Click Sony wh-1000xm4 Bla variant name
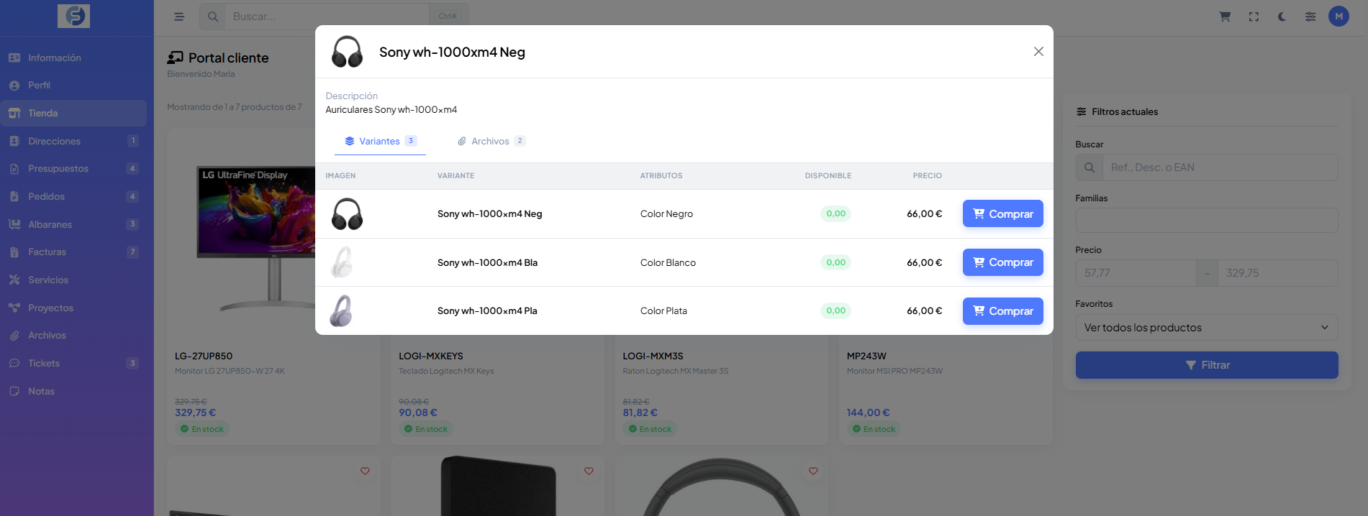Image resolution: width=1368 pixels, height=516 pixels. (487, 262)
